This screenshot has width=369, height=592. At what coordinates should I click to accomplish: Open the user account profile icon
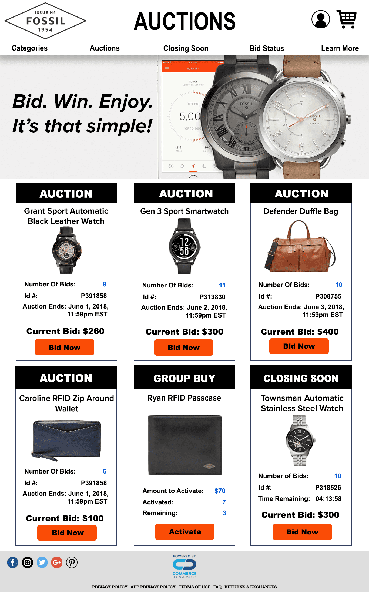pyautogui.click(x=321, y=19)
